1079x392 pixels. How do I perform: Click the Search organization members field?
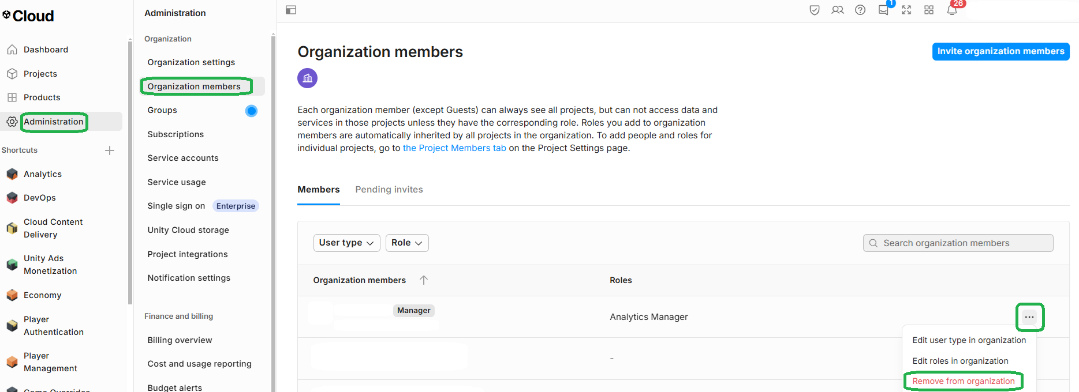958,243
